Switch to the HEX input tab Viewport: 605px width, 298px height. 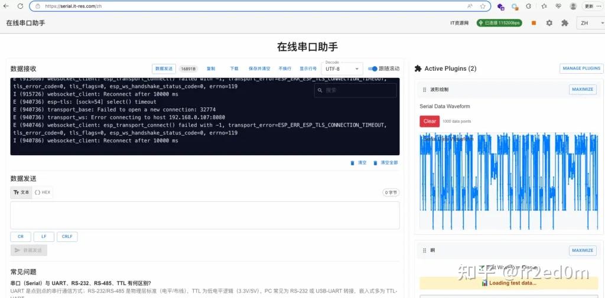click(x=43, y=192)
